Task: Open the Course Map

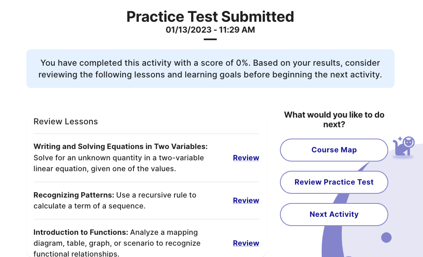Action: [334, 150]
